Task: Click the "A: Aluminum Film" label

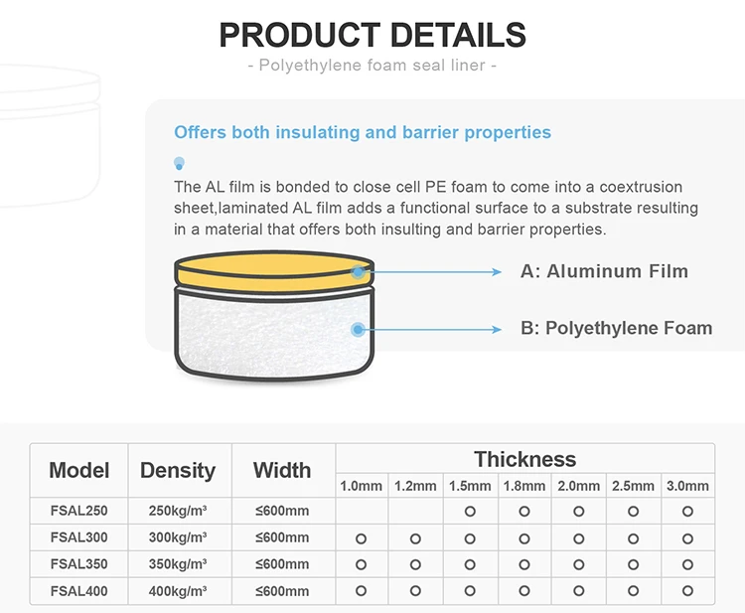Action: [604, 271]
